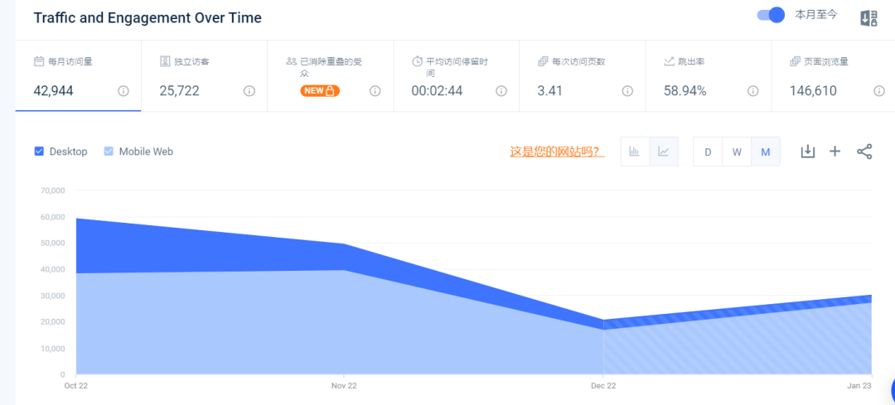Click the share icon
The height and width of the screenshot is (405, 895).
(864, 152)
